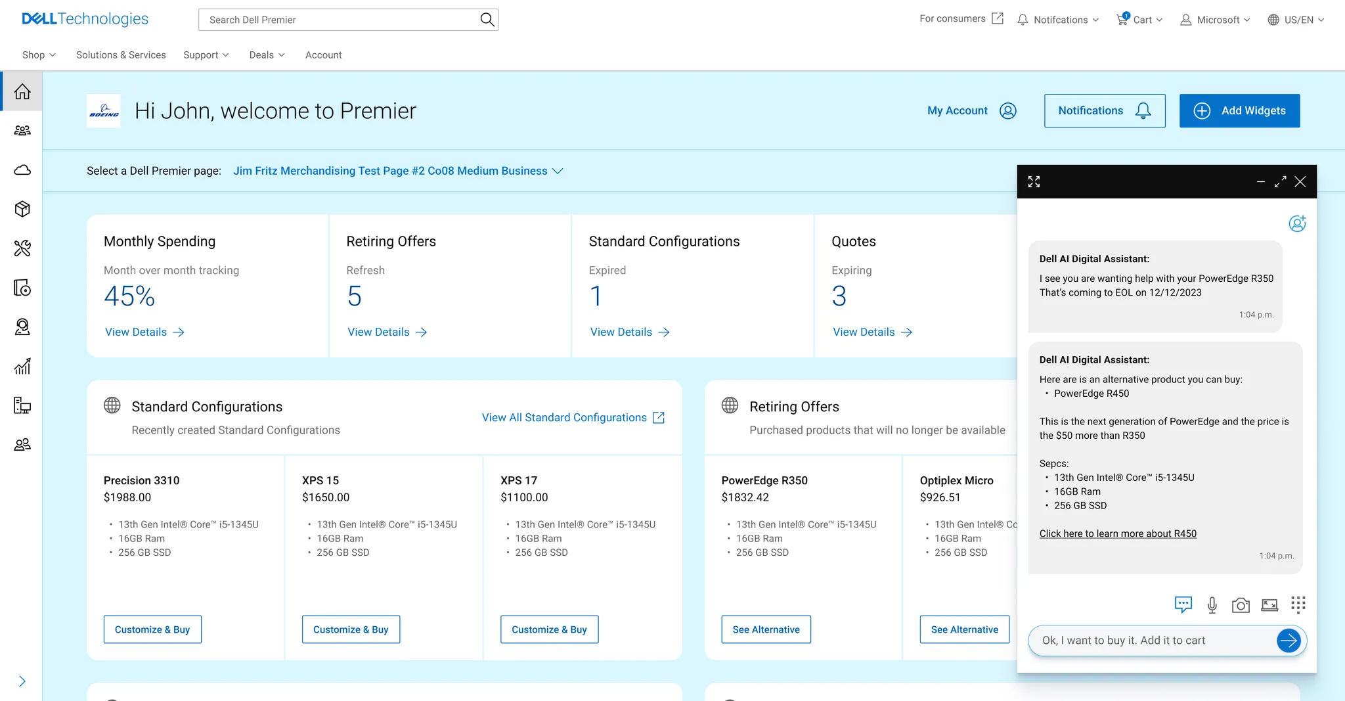Click the For consumers link
The image size is (1345, 701).
coord(961,19)
